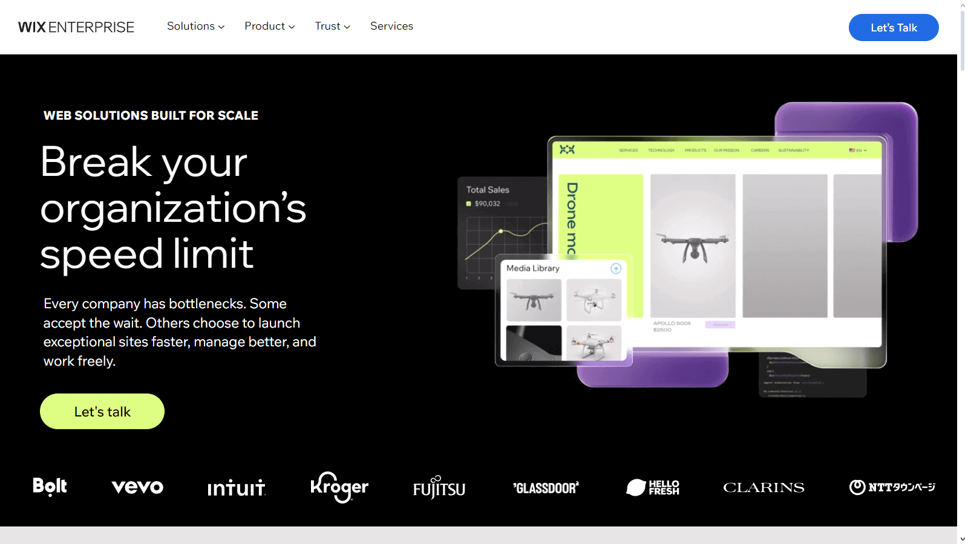Click the XX logo in the mockup site

pyautogui.click(x=567, y=150)
